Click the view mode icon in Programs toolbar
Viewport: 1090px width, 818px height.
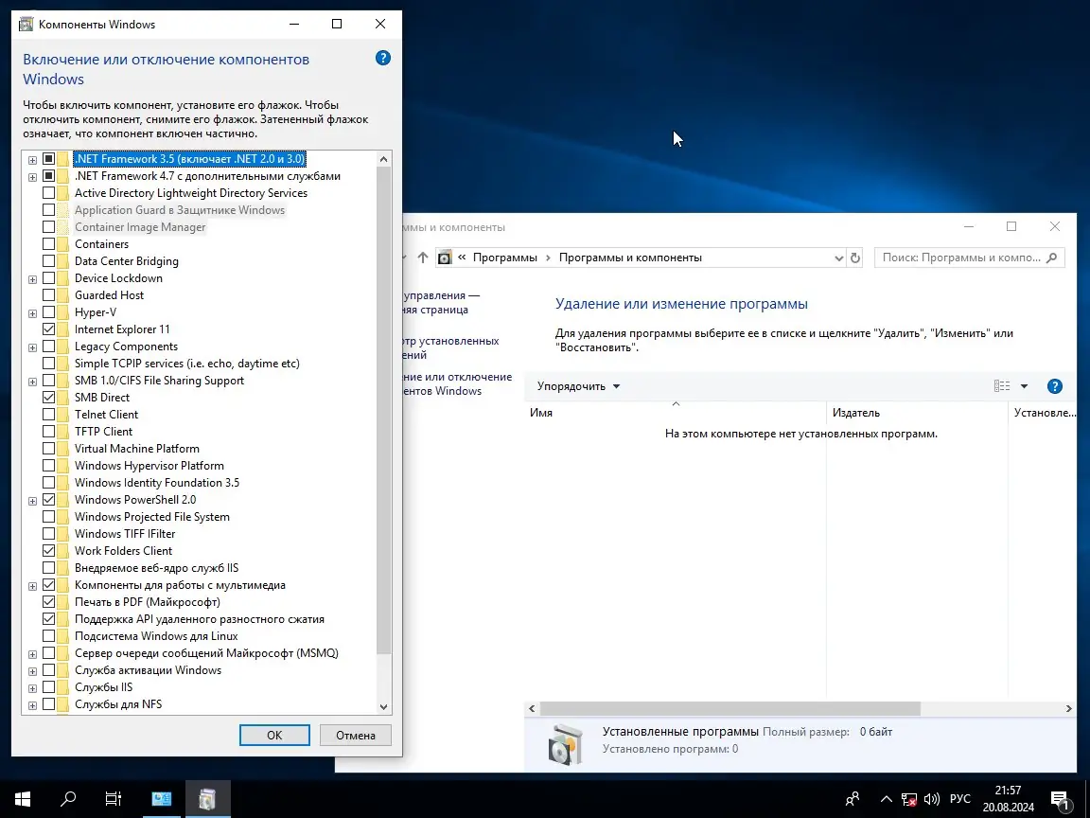1002,386
